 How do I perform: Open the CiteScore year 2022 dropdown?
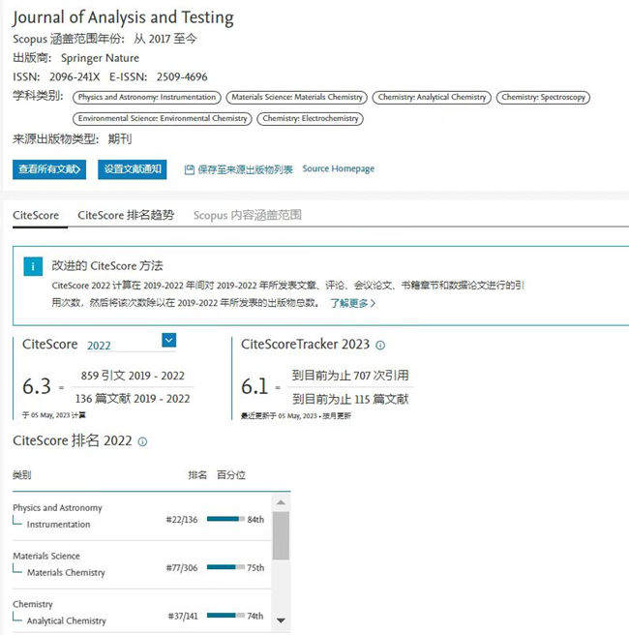click(x=168, y=340)
